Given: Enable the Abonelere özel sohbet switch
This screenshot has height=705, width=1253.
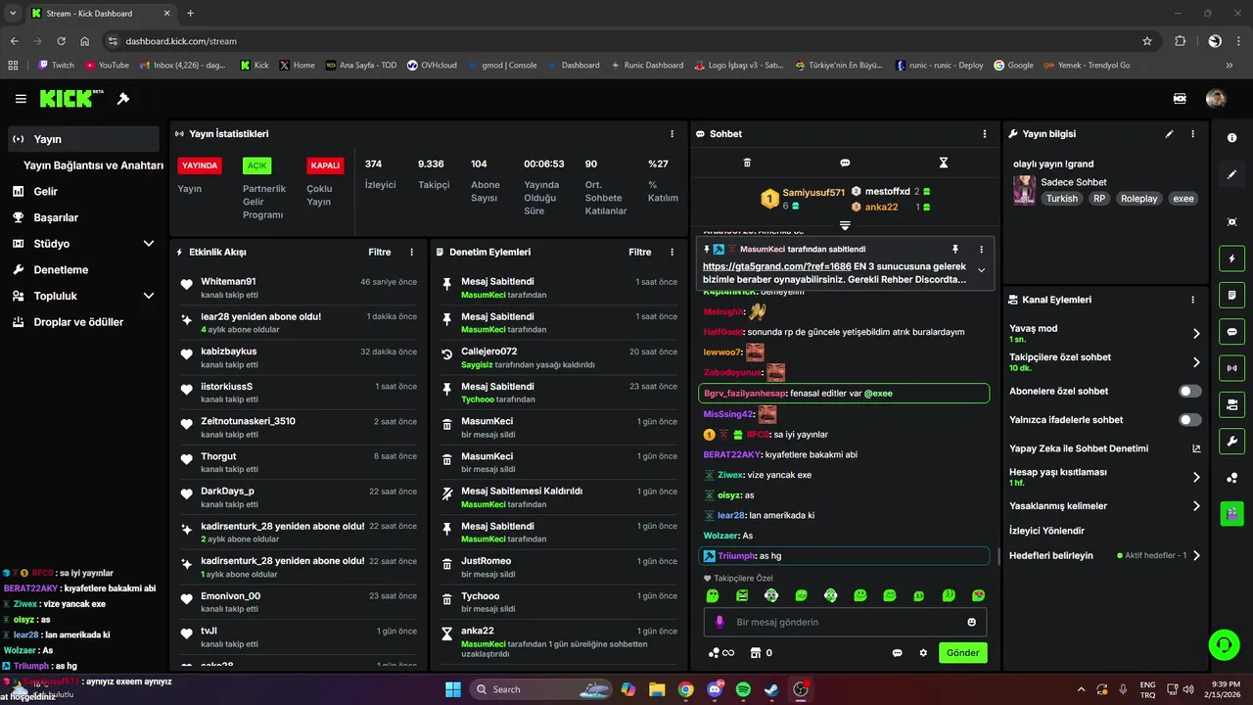Looking at the screenshot, I should pos(1189,391).
